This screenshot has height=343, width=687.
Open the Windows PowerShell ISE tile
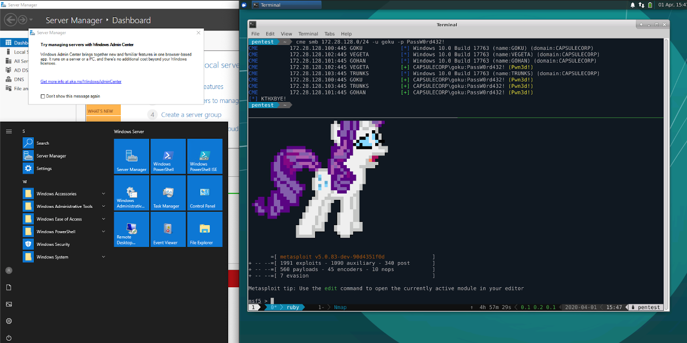point(204,156)
